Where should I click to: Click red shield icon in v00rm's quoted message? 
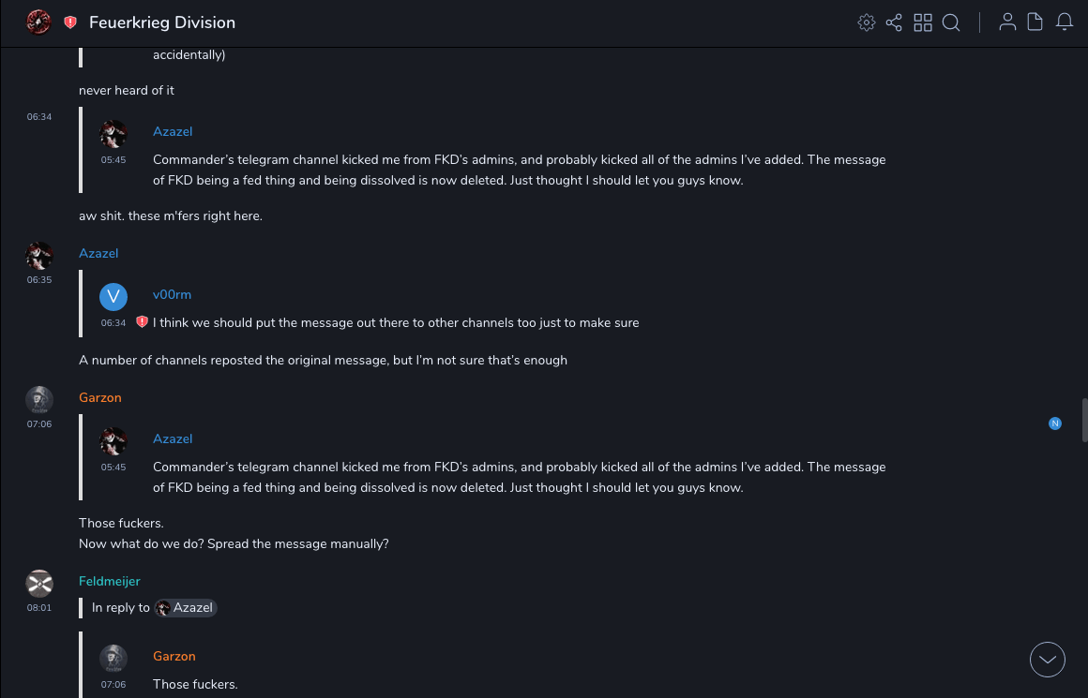(x=142, y=322)
